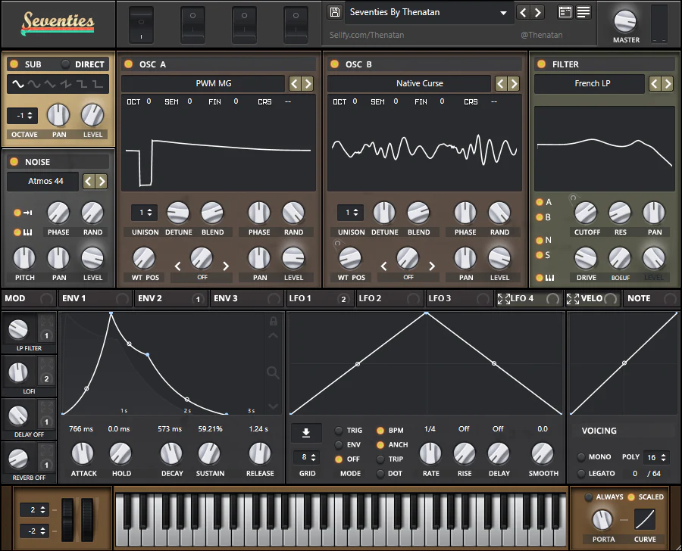
Task: Toggle OSC A power LED
Action: (x=128, y=64)
